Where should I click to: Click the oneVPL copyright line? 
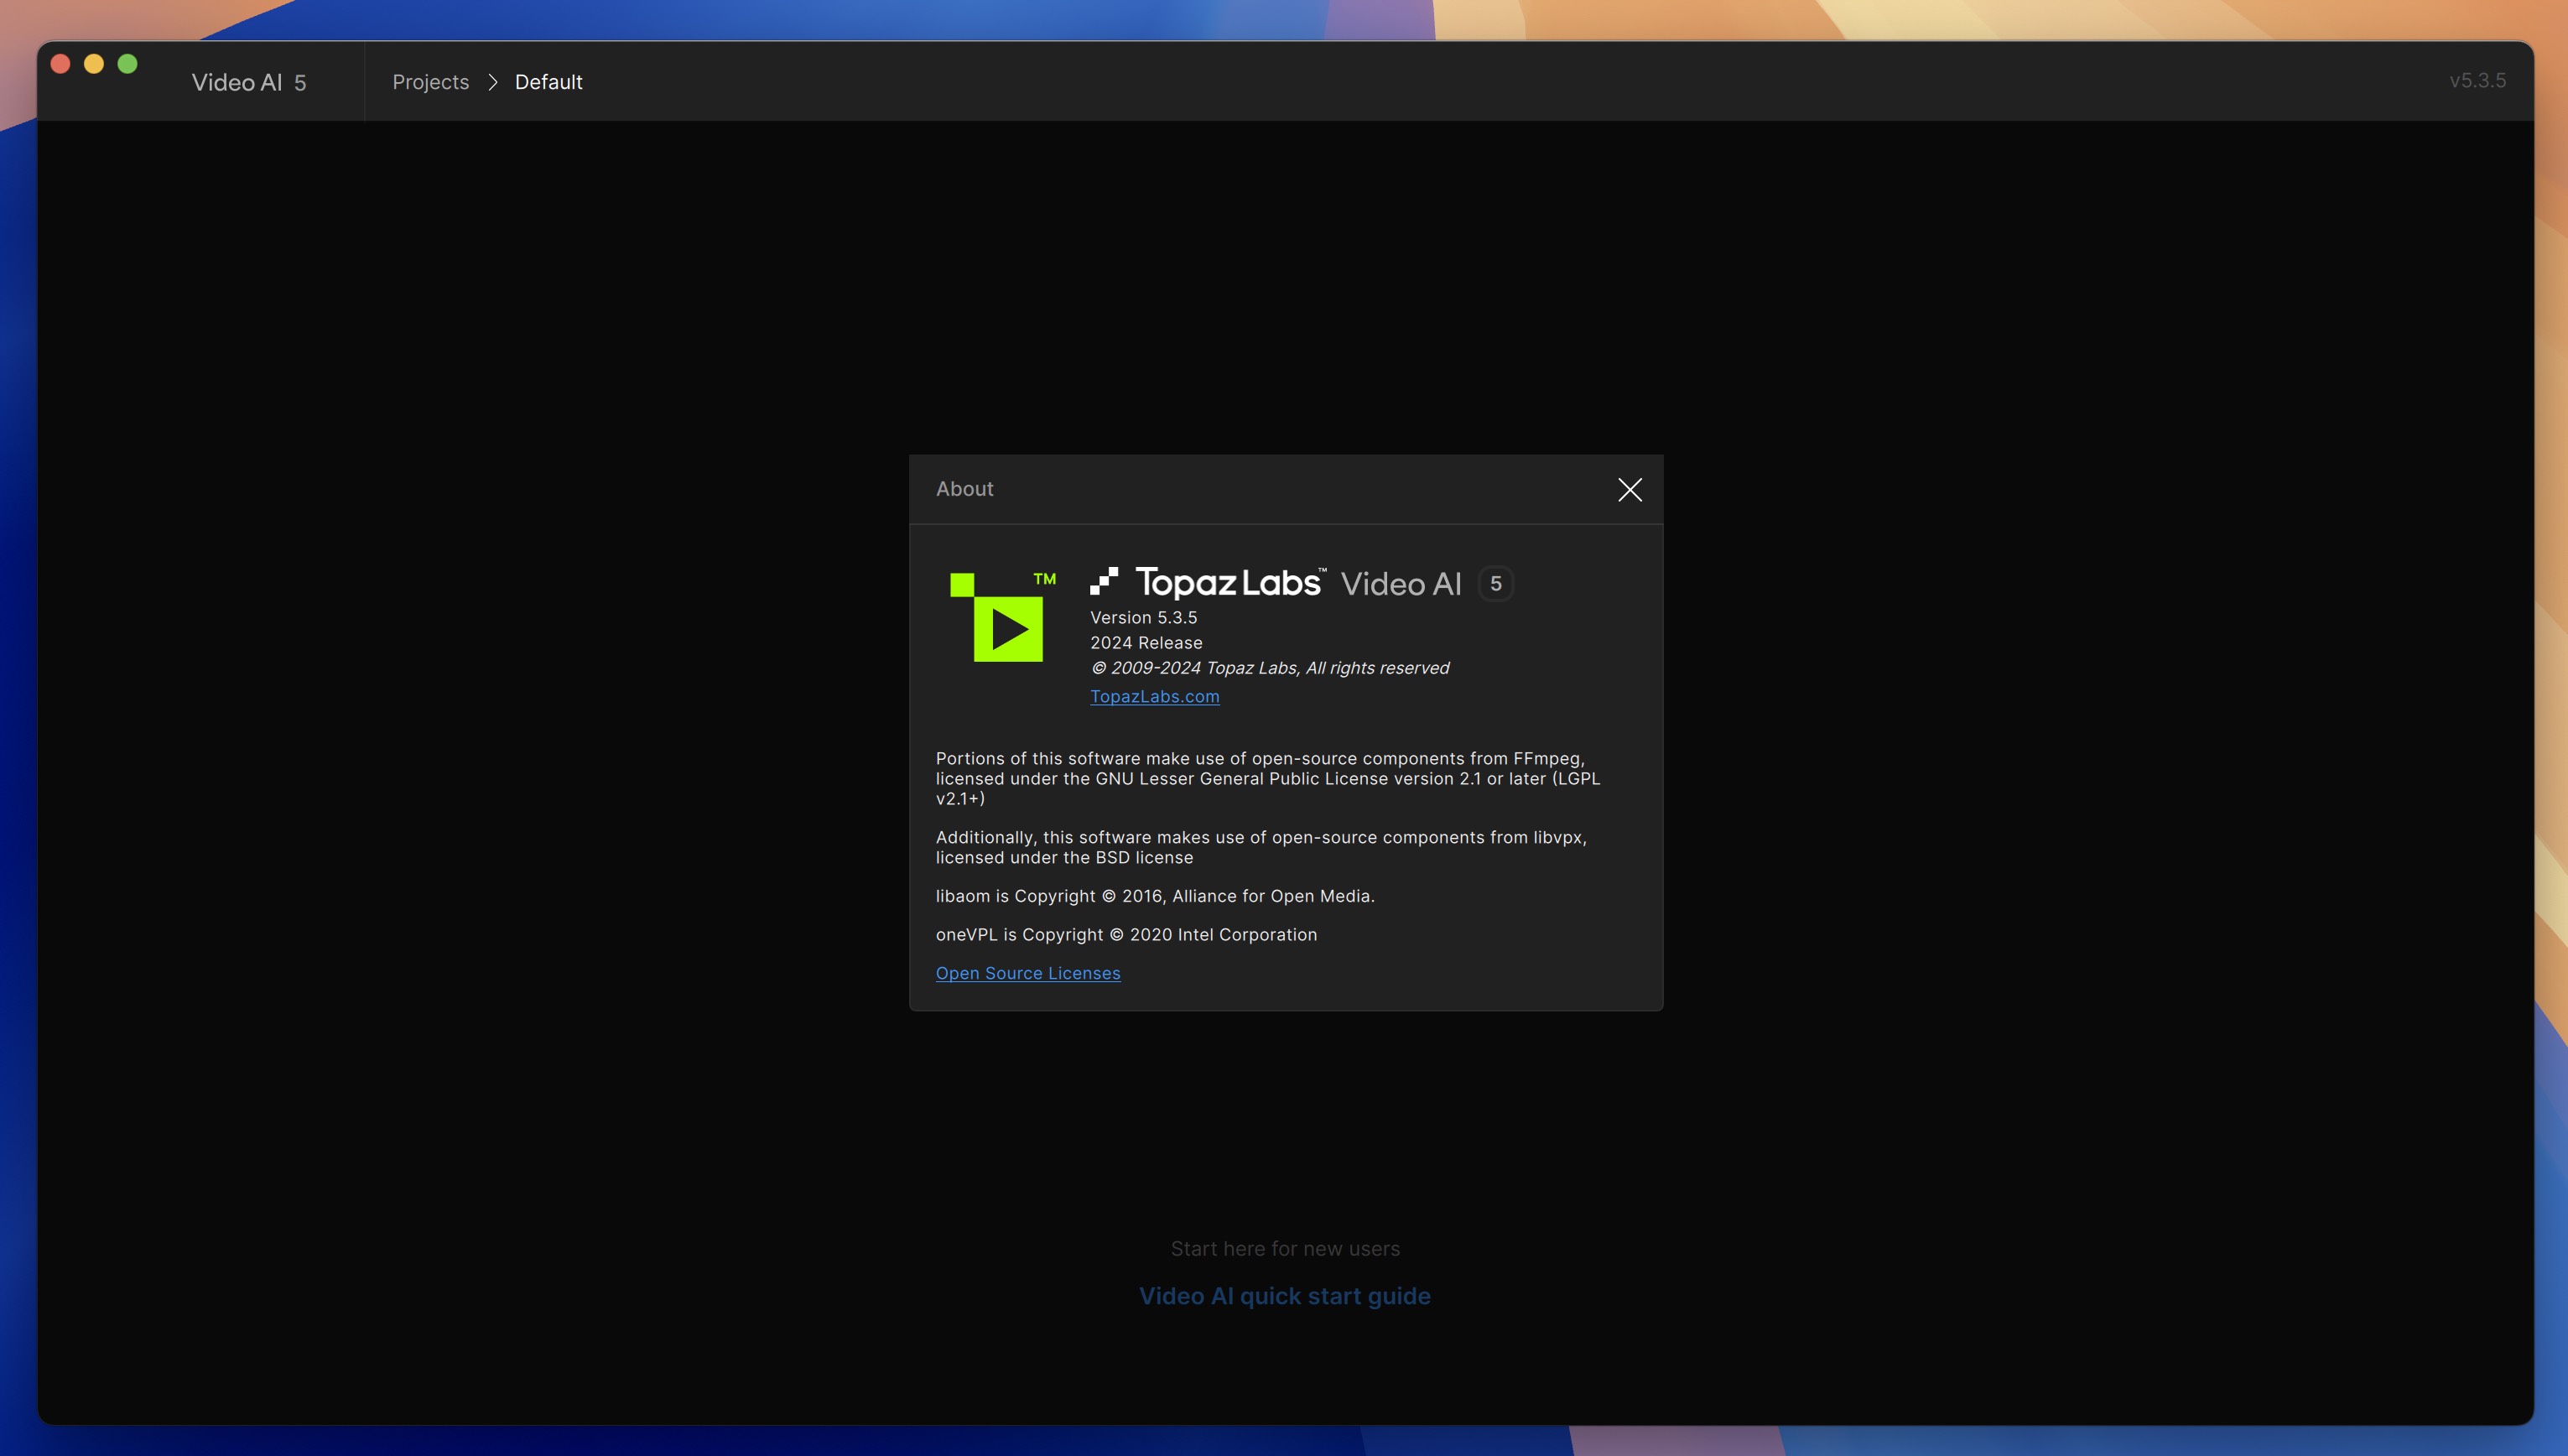(x=1125, y=935)
